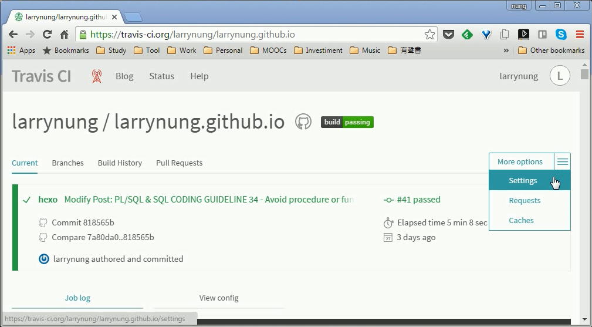Screen dimensions: 592x327
Task: Go back with the browser back arrow
Action: 13,35
